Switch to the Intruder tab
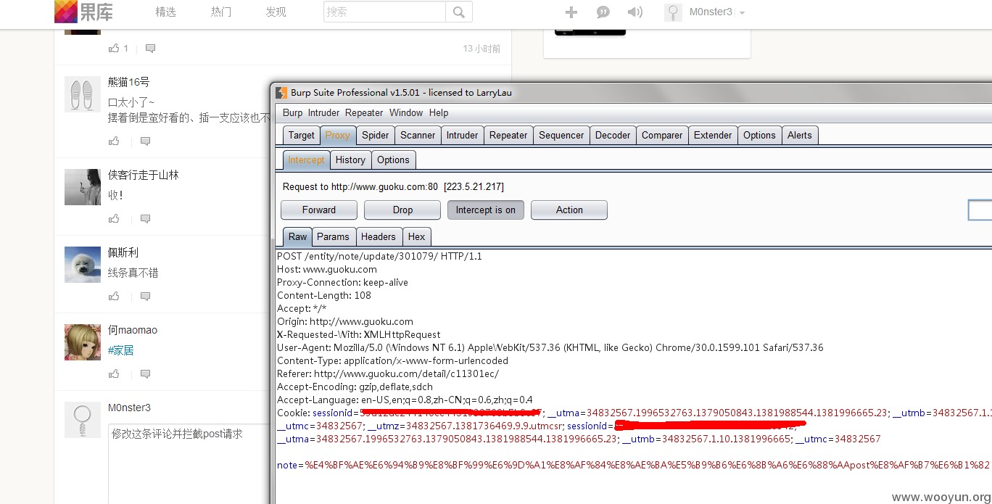The width and height of the screenshot is (992, 504). click(462, 135)
